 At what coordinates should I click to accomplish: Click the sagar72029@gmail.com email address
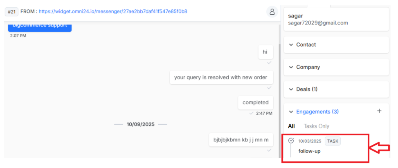click(318, 23)
